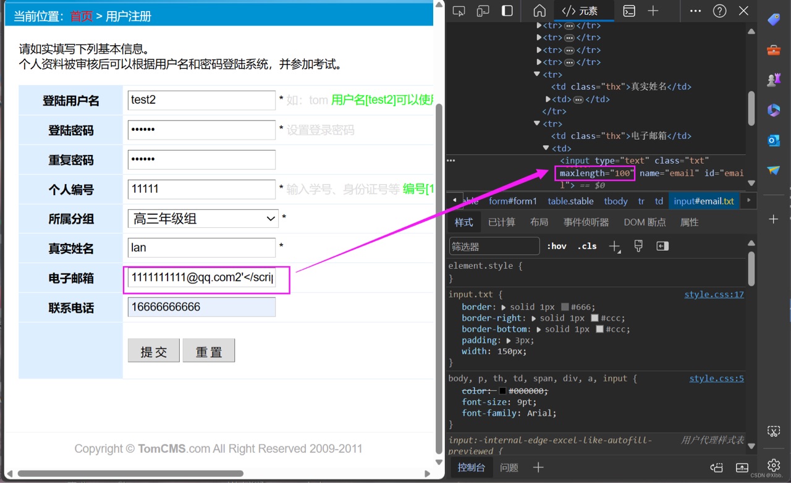Screen dimensions: 791x483
Task: Open the Edge sidebar tools briefcase icon
Action: tap(774, 50)
